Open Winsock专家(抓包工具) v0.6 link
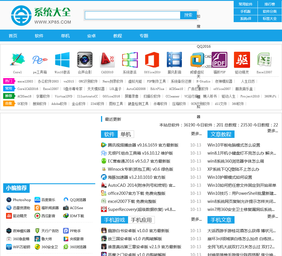This screenshot has height=256, width=282. click(x=140, y=169)
